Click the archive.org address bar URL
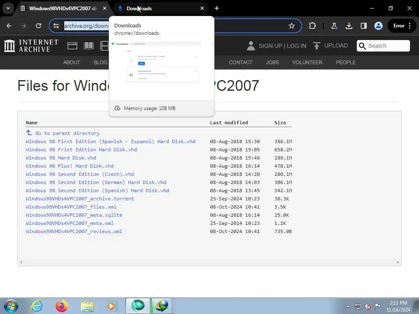419x314 pixels. coord(86,26)
